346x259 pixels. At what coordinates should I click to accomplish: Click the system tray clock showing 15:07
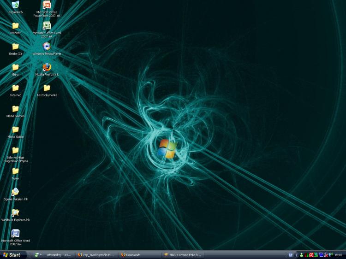pos(339,255)
